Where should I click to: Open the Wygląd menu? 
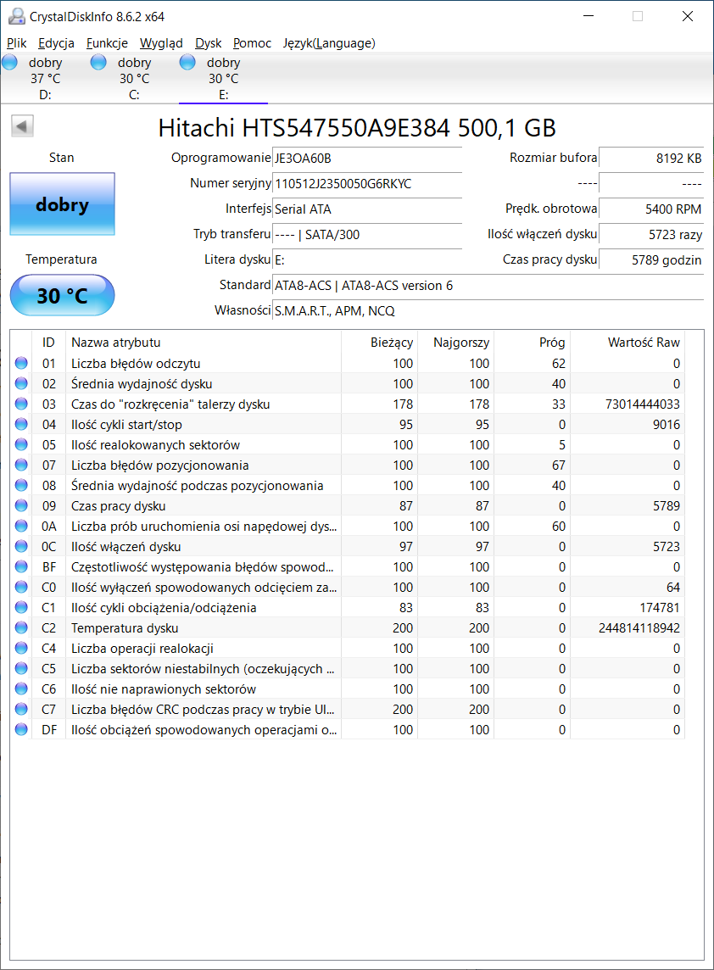pos(161,43)
